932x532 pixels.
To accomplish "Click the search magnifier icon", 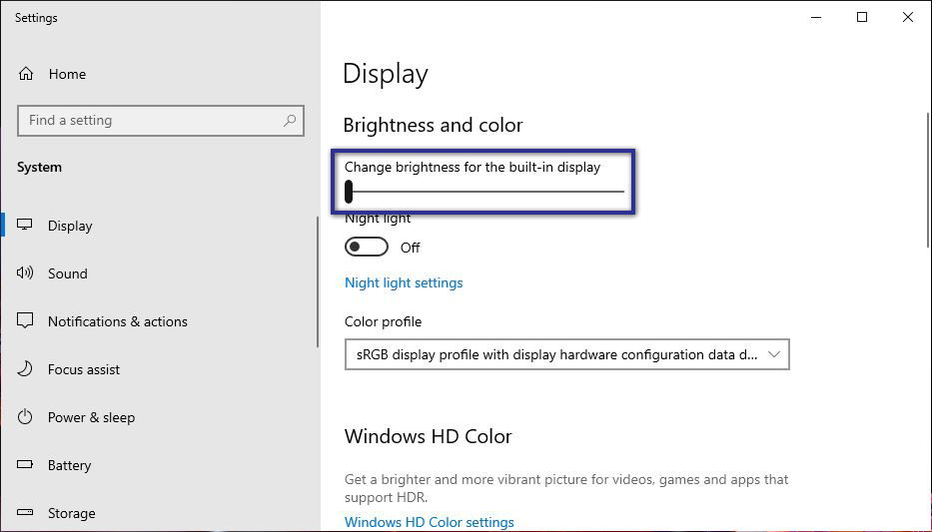I will point(290,121).
